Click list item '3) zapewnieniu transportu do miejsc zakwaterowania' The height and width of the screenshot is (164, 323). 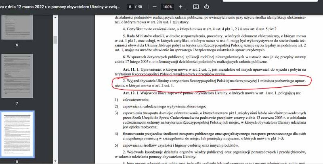[x=210, y=120]
